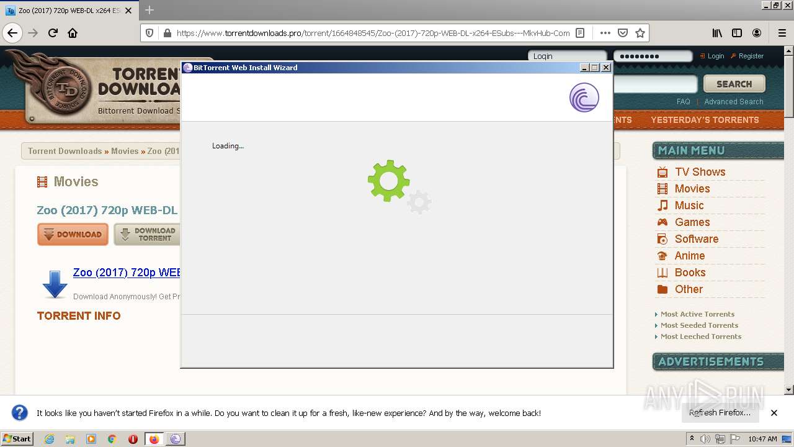Show Firefox sidebars icon
This screenshot has width=794, height=447.
[737, 33]
